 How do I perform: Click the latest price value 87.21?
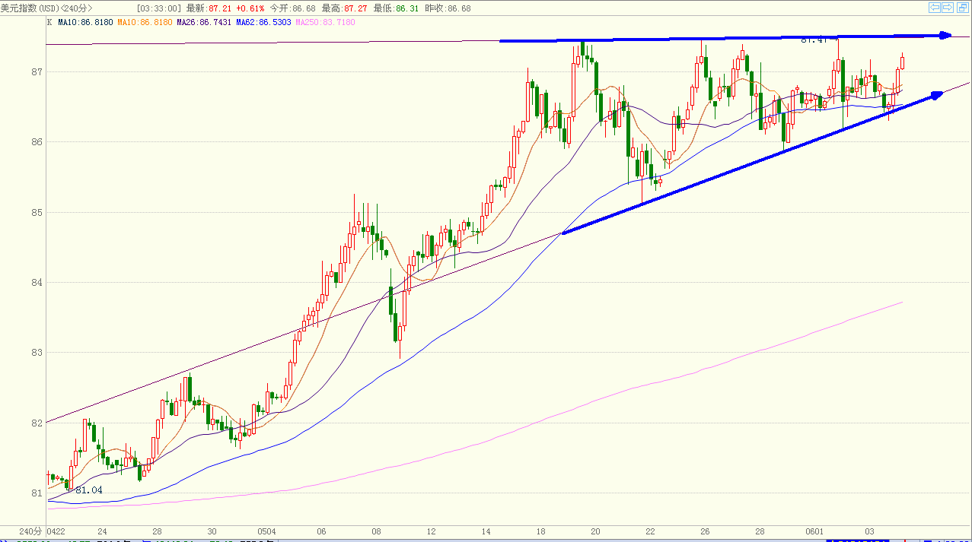point(220,8)
